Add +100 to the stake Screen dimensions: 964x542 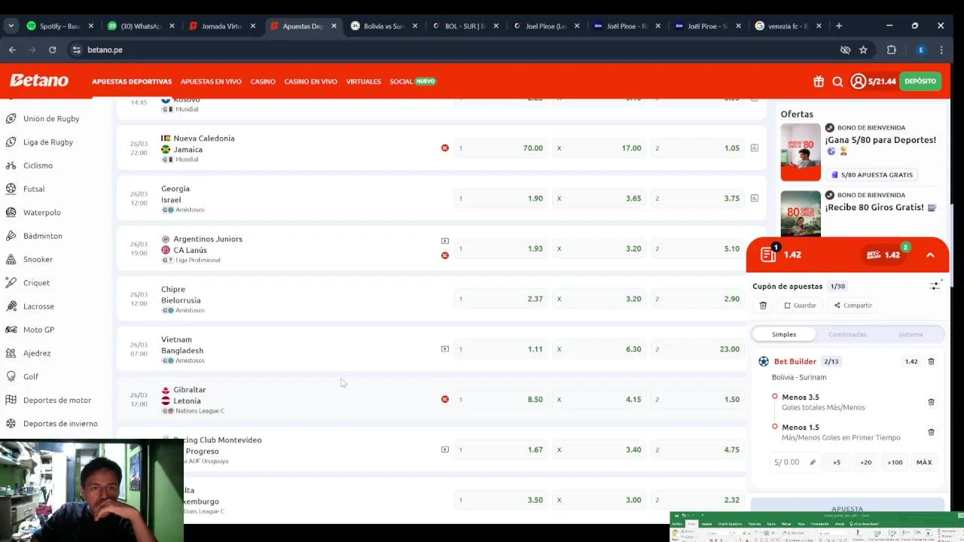[895, 462]
